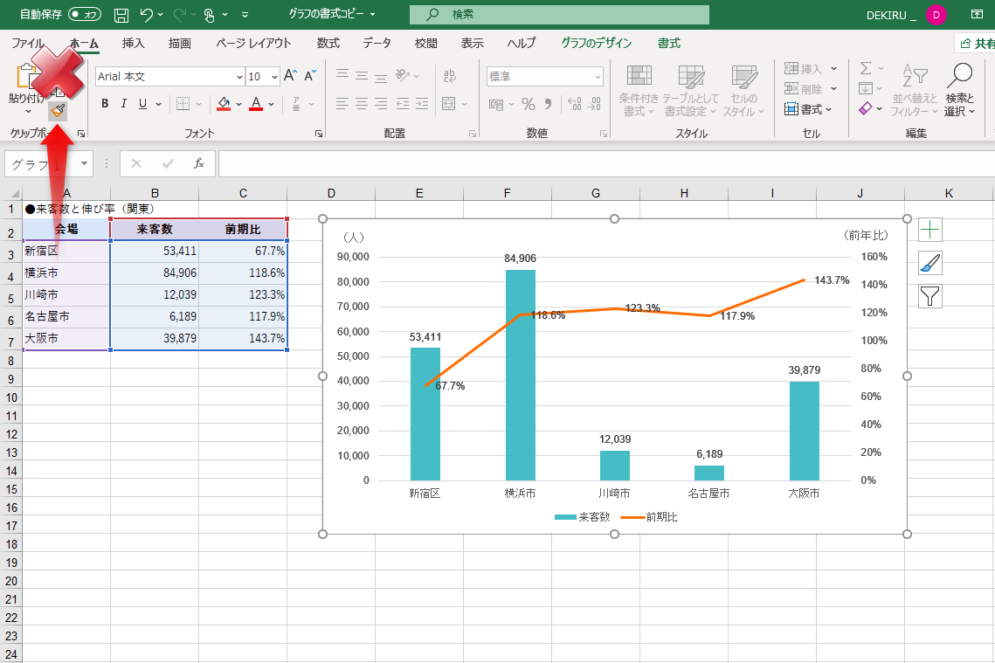Click the Format Painter brush icon
The width and height of the screenshot is (995, 663).
point(58,110)
